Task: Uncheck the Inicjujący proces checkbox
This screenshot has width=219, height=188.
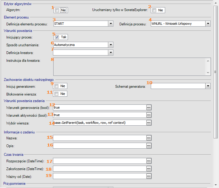Action: pos(57,37)
